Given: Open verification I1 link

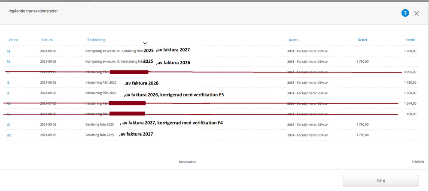Looking at the screenshot, I should [x=8, y=93].
